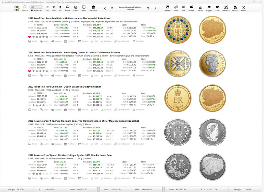Click the Margin 123.40% status entry
The width and height of the screenshot is (264, 192).
point(242,190)
